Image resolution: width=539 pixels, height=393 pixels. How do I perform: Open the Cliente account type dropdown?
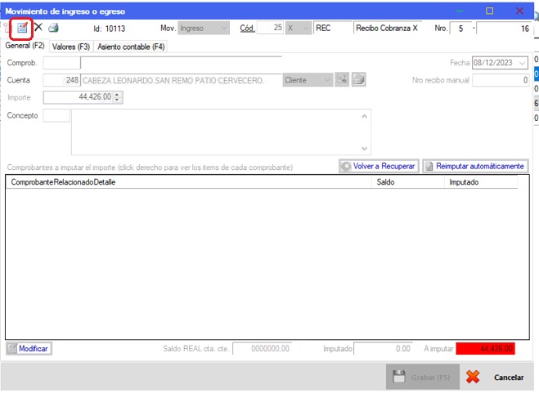pos(327,80)
